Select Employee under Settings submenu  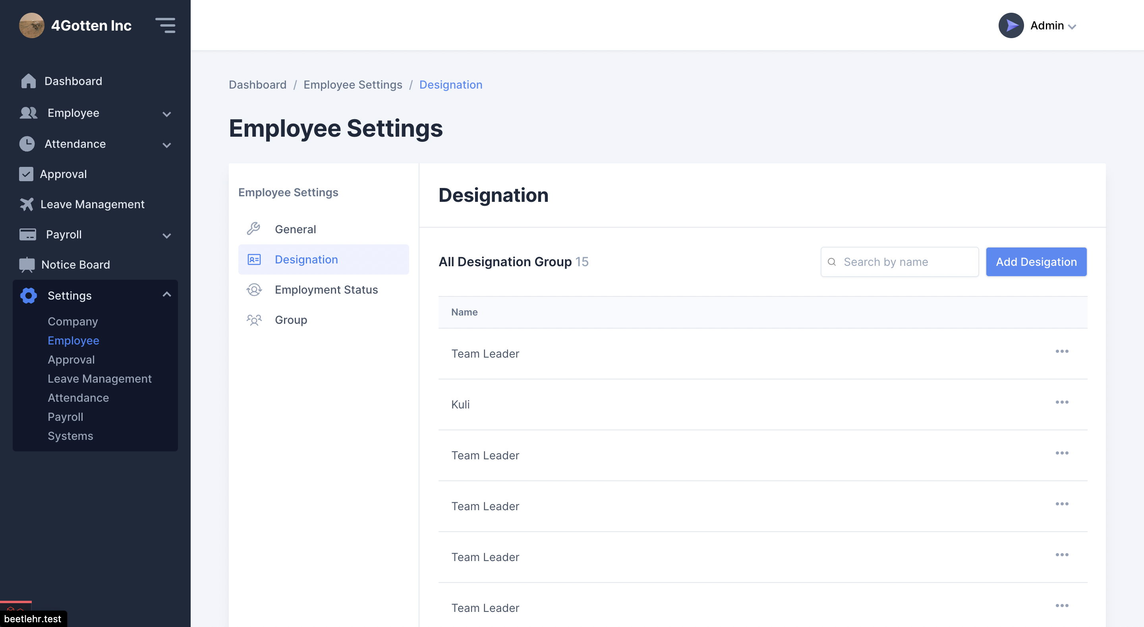coord(73,341)
